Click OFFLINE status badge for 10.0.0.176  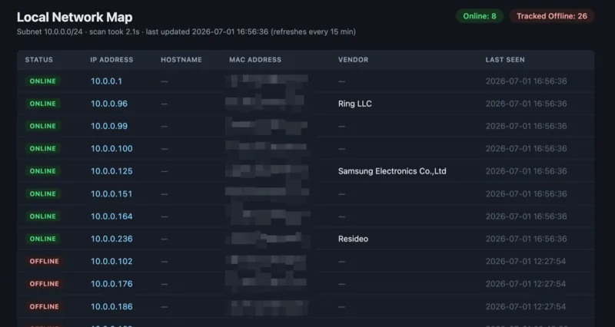pos(45,284)
